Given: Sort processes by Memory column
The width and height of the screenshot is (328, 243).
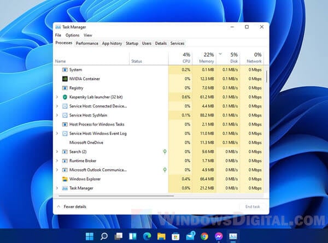Looking at the screenshot, I should click(x=204, y=58).
